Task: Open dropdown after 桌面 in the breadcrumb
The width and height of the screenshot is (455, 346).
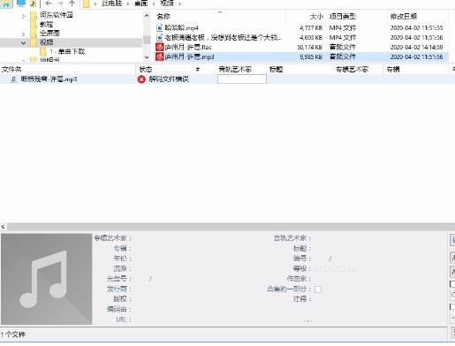Action: tap(154, 4)
